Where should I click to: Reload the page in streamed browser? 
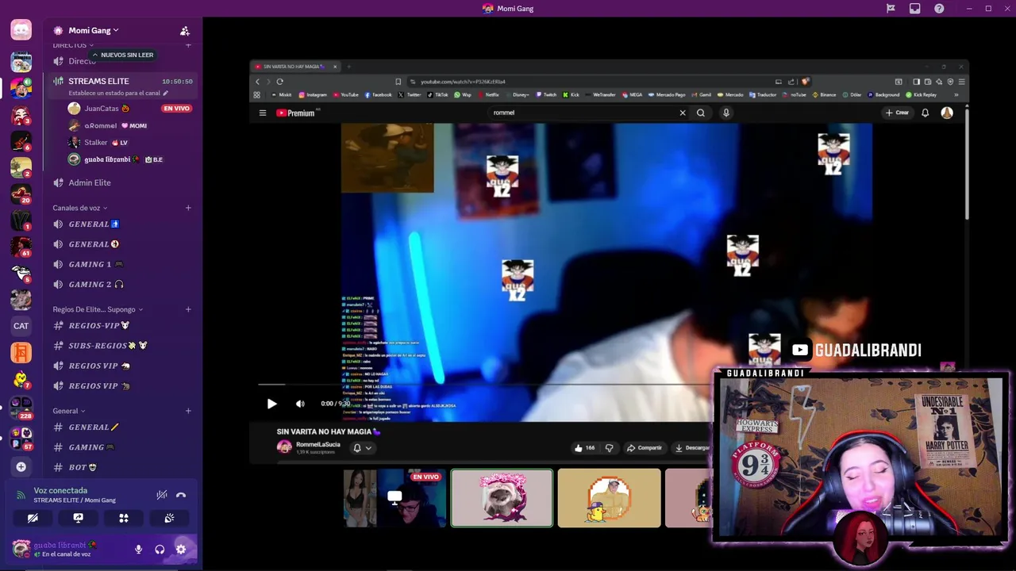(279, 82)
